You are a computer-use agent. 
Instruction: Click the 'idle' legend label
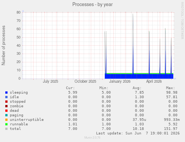[x=14, y=97]
